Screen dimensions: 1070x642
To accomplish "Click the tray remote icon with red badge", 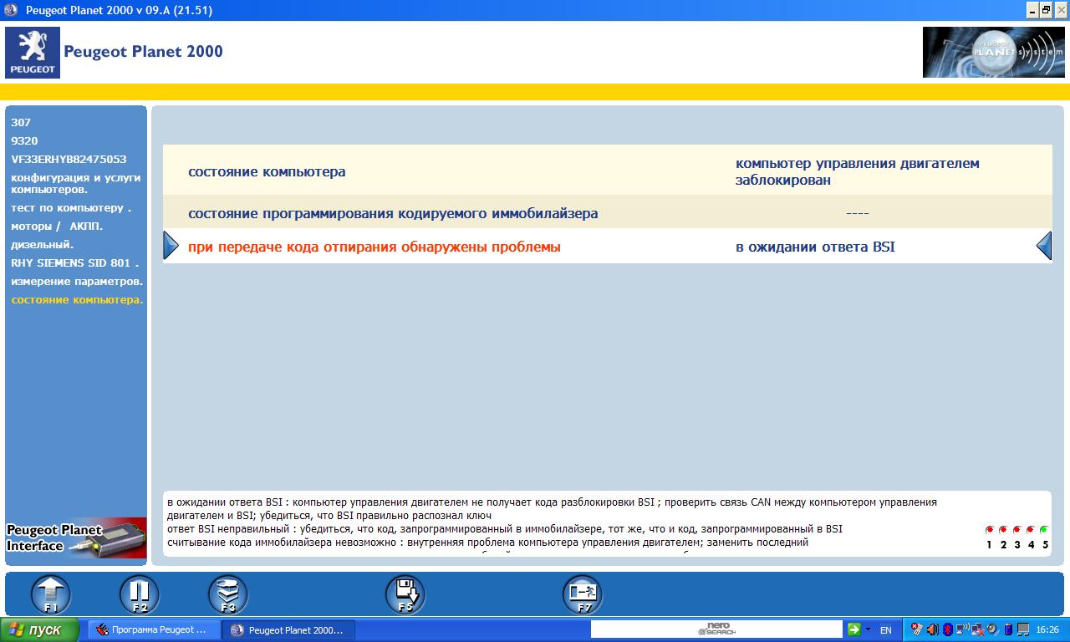I will click(917, 629).
